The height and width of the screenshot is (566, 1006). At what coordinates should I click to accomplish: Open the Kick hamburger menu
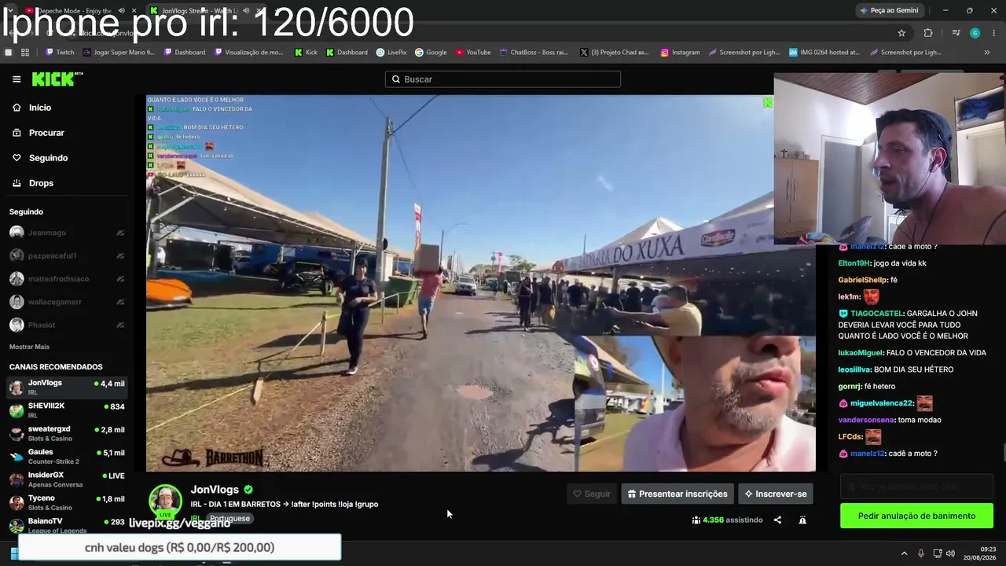[x=17, y=79]
